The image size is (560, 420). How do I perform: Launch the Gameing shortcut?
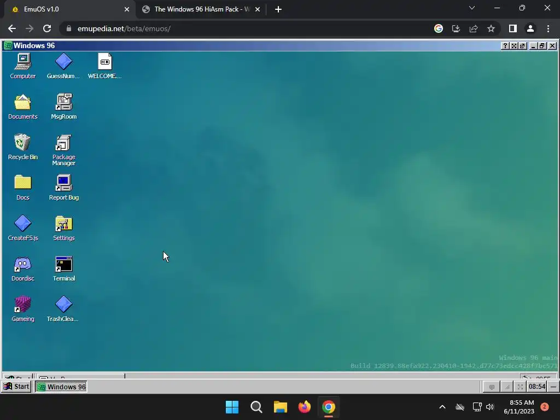pyautogui.click(x=22, y=308)
